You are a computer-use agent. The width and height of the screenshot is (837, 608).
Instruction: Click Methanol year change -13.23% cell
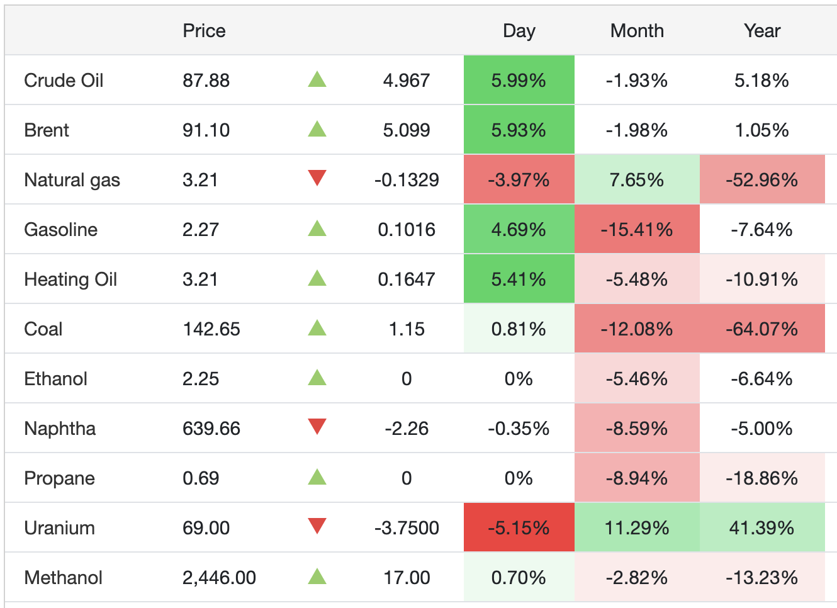(762, 577)
